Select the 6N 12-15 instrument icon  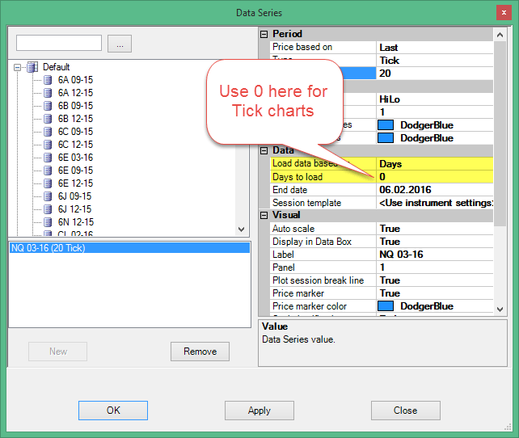(x=48, y=222)
